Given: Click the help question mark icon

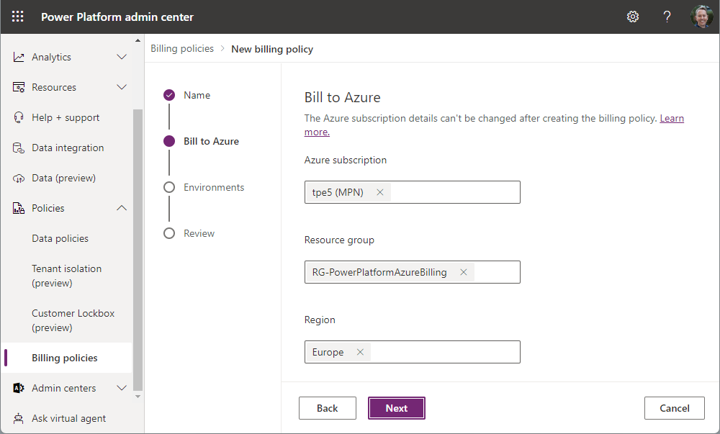Looking at the screenshot, I should 667,17.
